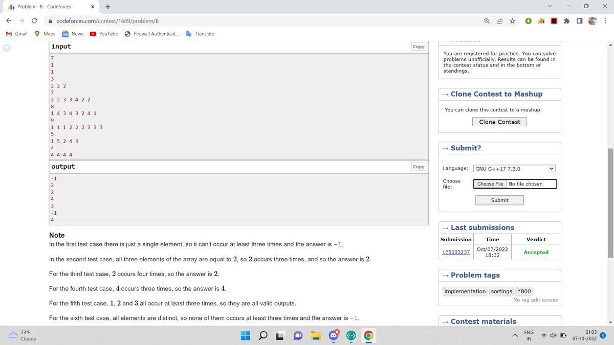The width and height of the screenshot is (614, 345).
Task: Open the weather widget showing 73°F Cloudy
Action: [x=23, y=335]
